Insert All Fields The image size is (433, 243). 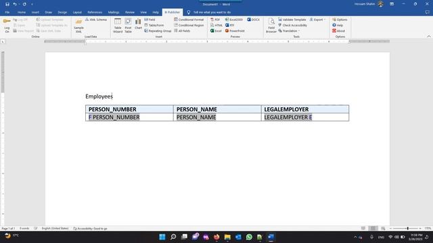tap(182, 31)
